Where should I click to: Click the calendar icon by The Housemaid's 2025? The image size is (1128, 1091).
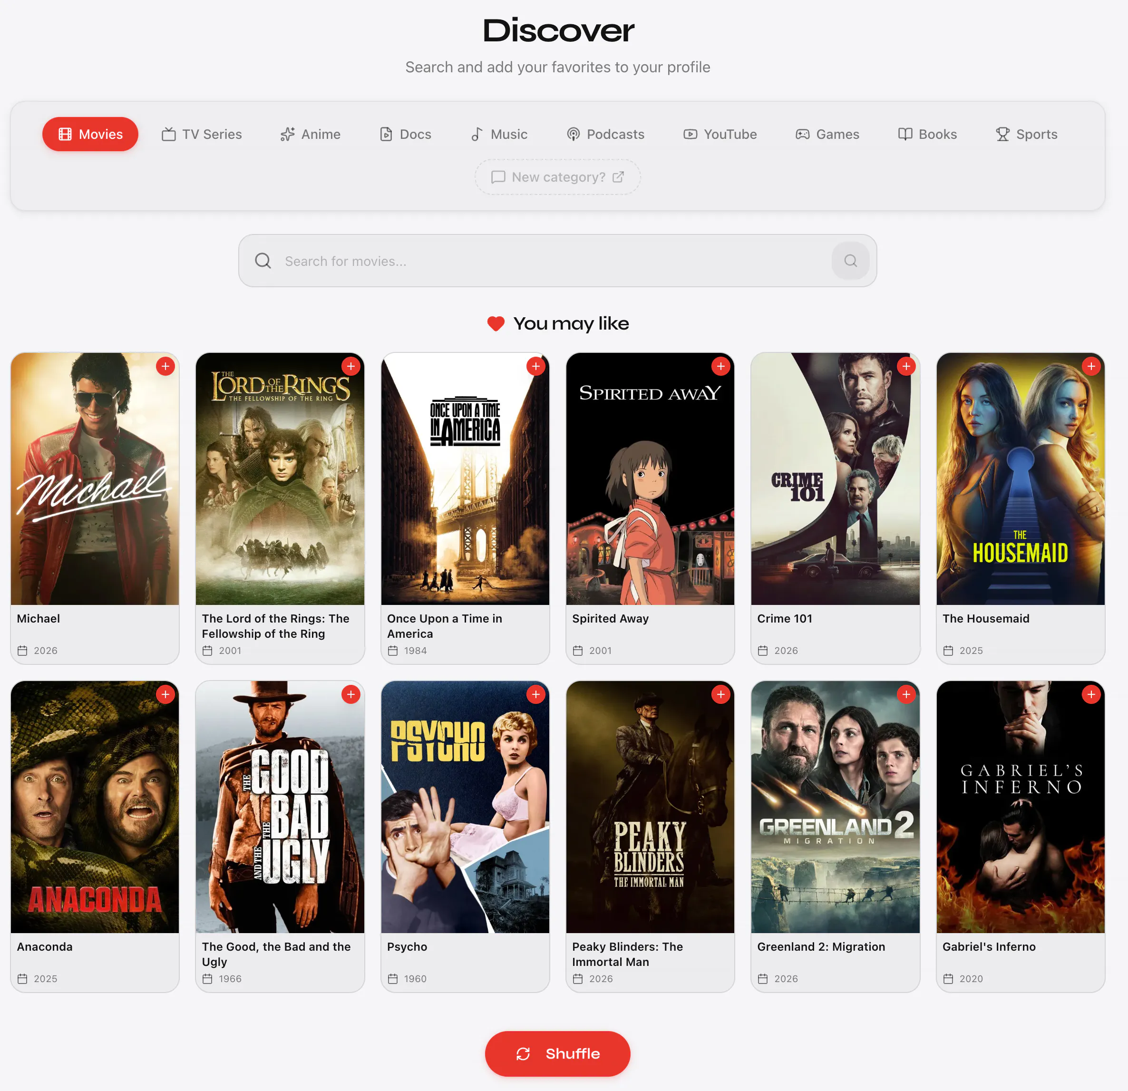tap(948, 651)
